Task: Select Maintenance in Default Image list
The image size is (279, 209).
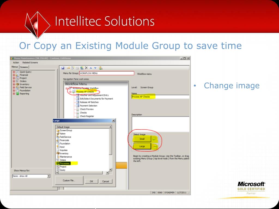Action: [66, 157]
